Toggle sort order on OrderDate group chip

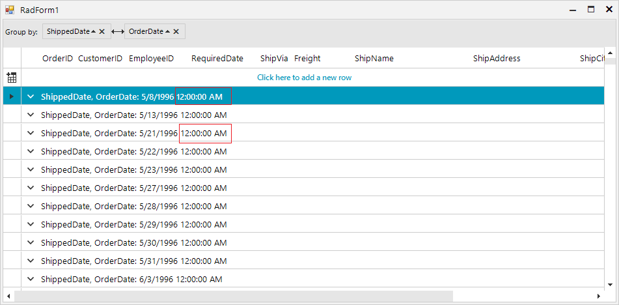pyautogui.click(x=167, y=31)
